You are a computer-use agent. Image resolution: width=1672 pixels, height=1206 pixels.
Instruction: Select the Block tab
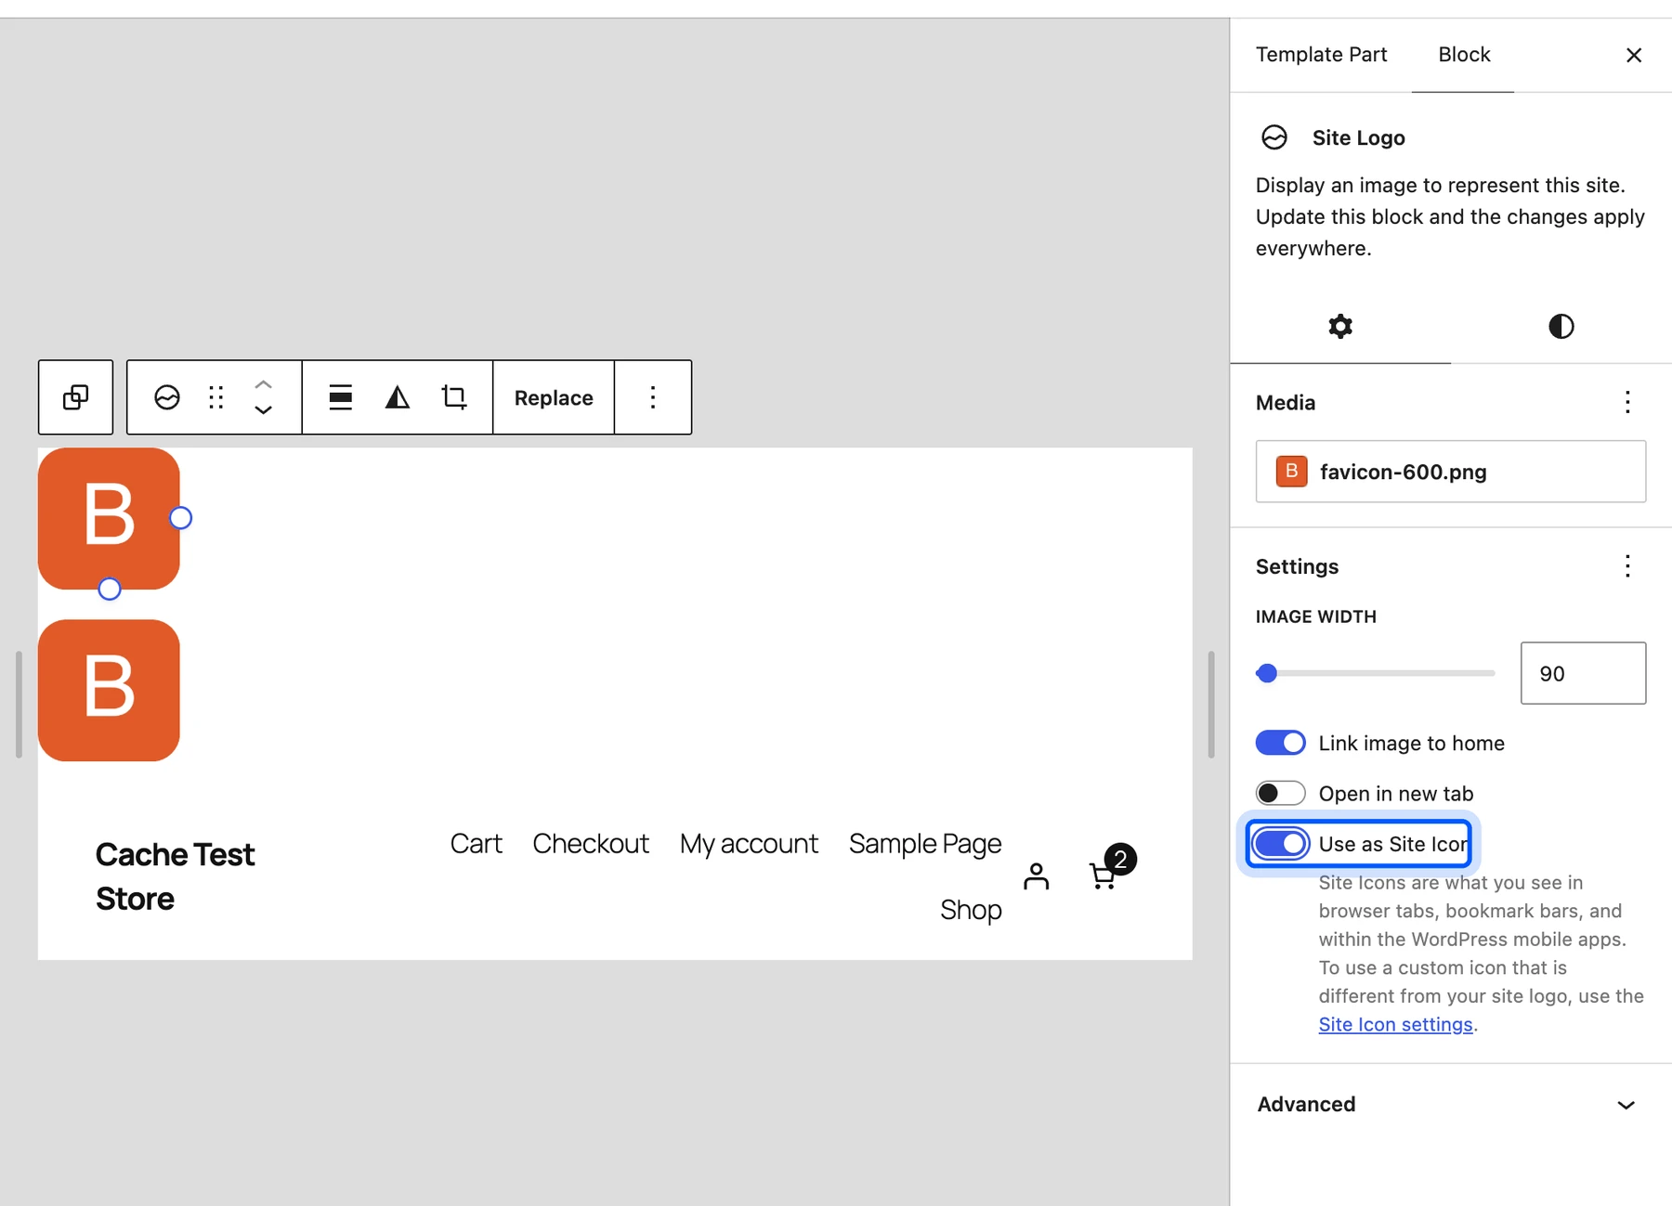coord(1464,55)
